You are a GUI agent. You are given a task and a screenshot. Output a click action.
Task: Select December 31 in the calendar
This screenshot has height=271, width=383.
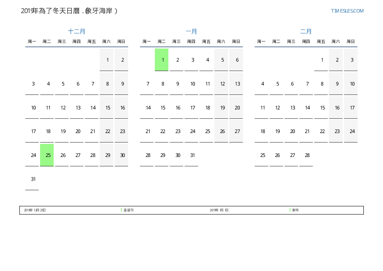click(33, 179)
